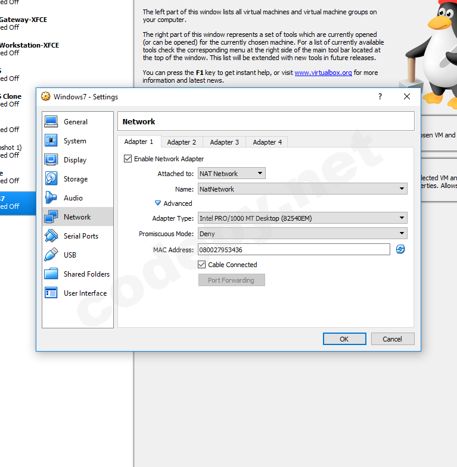Open the USB settings icon
This screenshot has height=467, width=457.
[x=52, y=255]
